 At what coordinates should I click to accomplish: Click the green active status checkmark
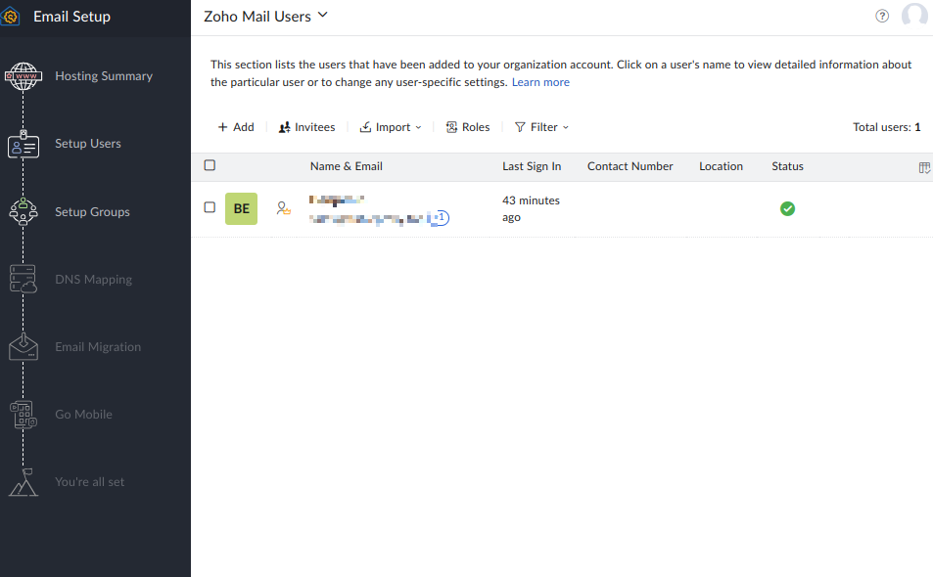pos(787,208)
